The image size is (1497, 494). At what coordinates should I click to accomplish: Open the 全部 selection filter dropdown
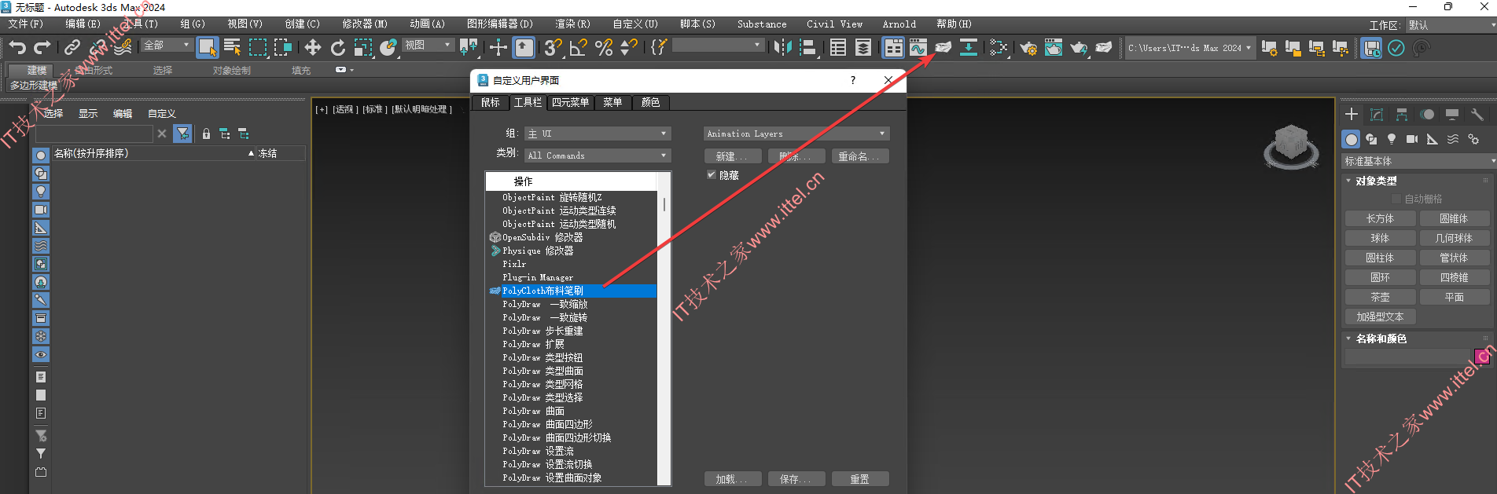tap(167, 46)
